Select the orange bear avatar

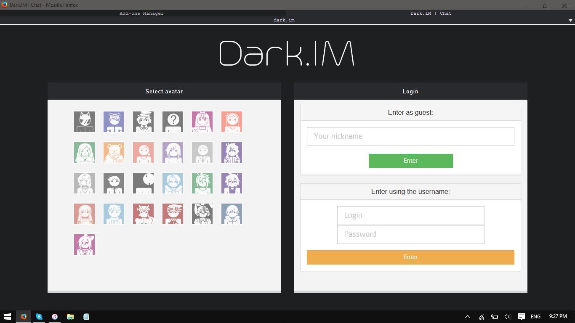point(114,152)
